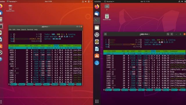This screenshot has height=105, width=186.
Task: Open the hamburger menu in right terminal's header
Action: point(172,34)
